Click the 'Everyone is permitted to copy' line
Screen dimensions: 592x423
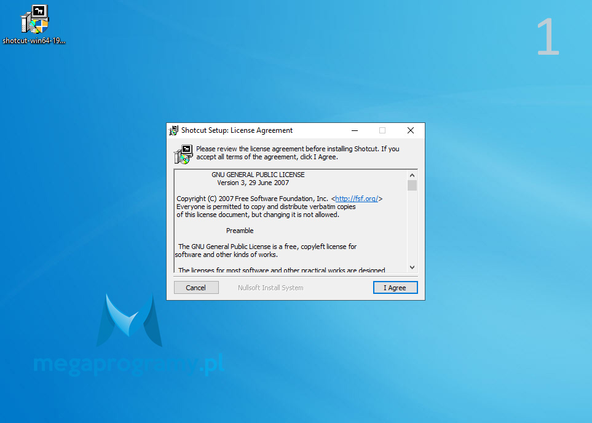[266, 207]
